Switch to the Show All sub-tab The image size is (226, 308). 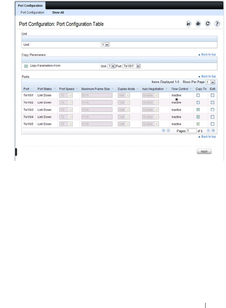click(x=58, y=12)
